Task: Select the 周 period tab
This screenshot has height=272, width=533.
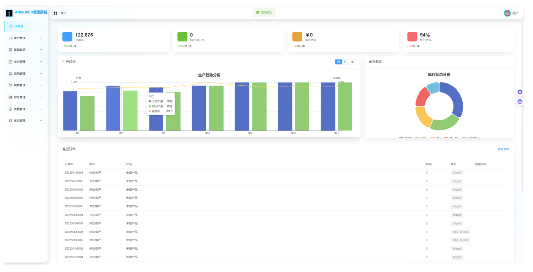Action: 338,62
